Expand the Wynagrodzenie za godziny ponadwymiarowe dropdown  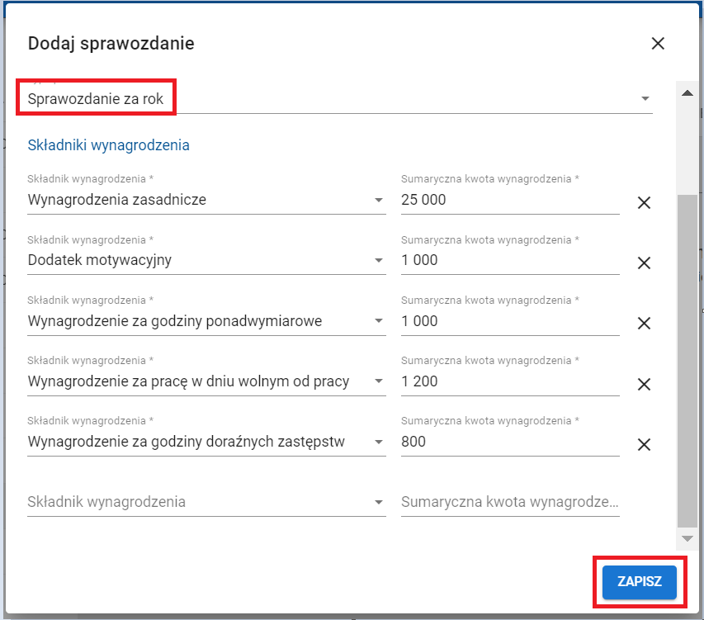point(378,321)
